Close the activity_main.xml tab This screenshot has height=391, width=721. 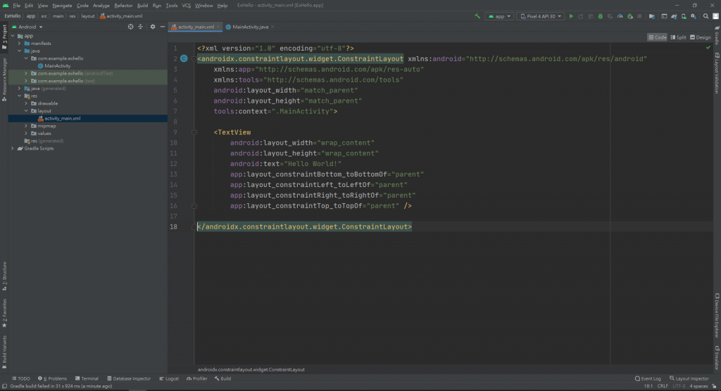[x=218, y=27]
